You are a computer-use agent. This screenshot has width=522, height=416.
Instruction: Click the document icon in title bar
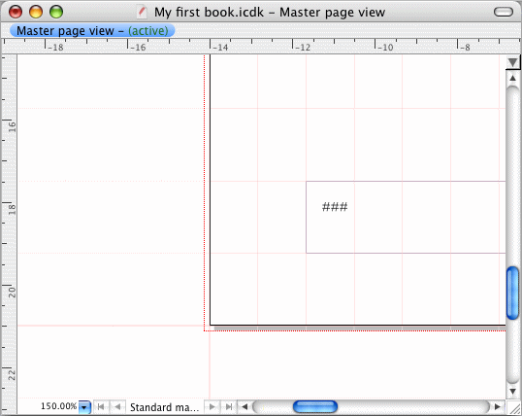tap(143, 12)
